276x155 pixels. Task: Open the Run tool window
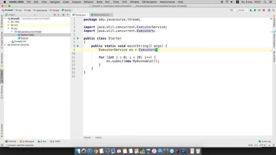42,142
